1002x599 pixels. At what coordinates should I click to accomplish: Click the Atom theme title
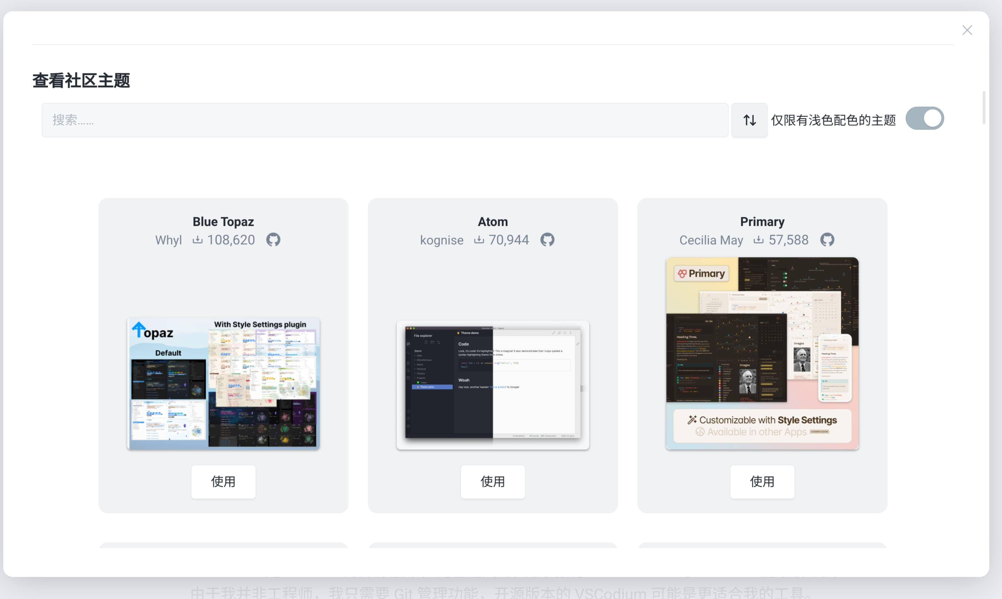[493, 221]
